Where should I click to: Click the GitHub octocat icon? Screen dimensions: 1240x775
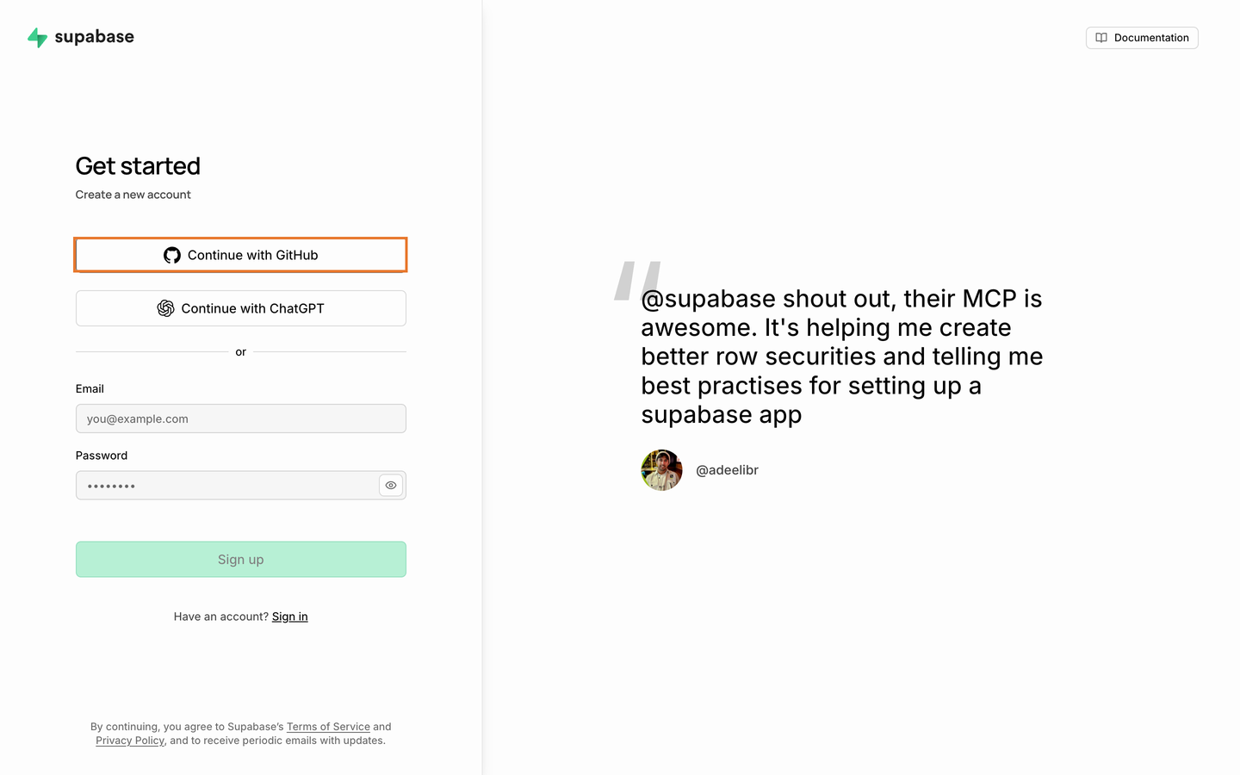point(172,255)
